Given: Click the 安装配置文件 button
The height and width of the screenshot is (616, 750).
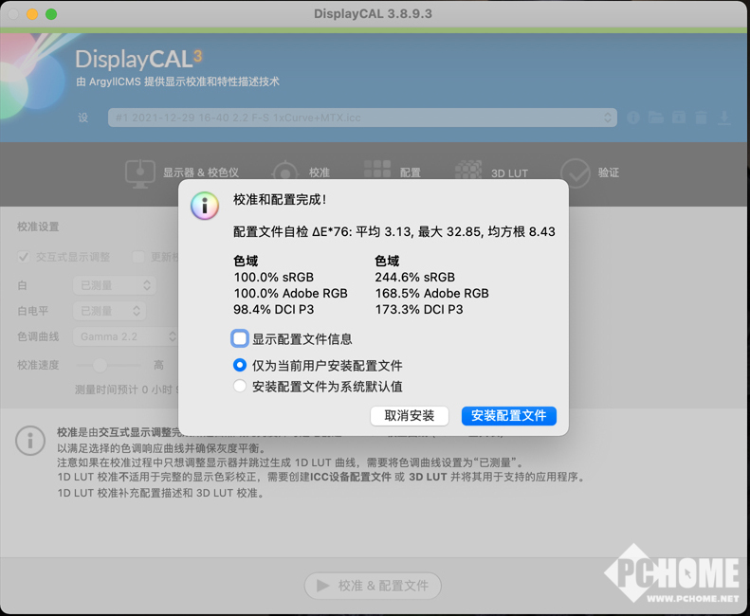Looking at the screenshot, I should pos(509,416).
